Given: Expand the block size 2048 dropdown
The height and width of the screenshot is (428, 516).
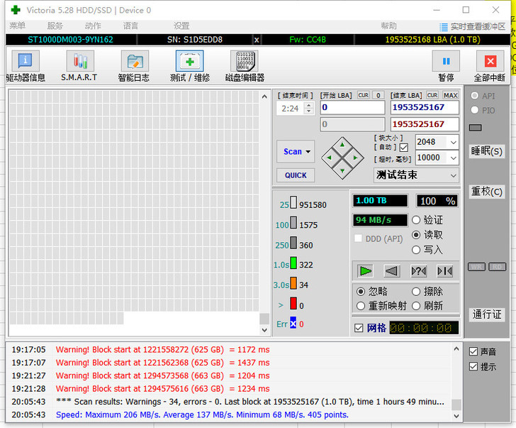Looking at the screenshot, I should pos(453,143).
